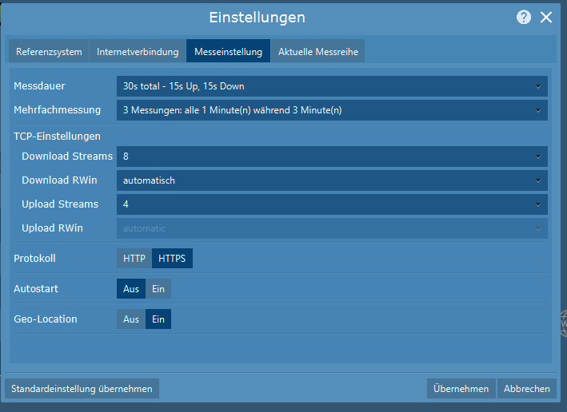Click the Abbrechen button
This screenshot has height=412, width=567.
coord(526,389)
